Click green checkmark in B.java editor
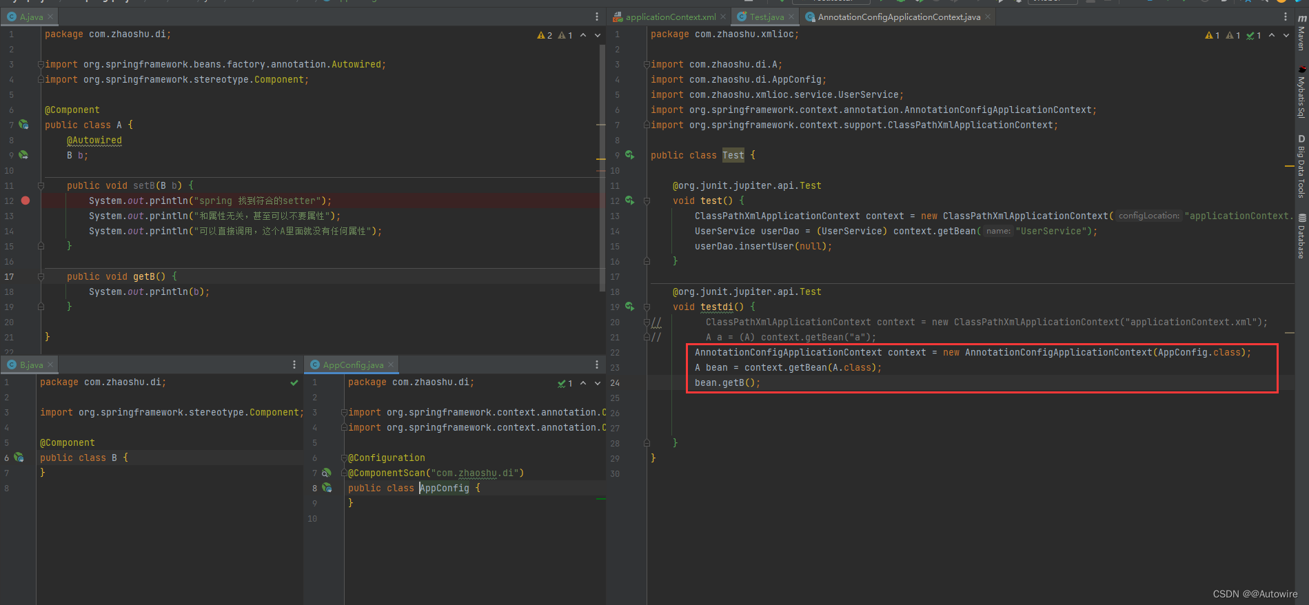The image size is (1309, 605). pyautogui.click(x=294, y=382)
